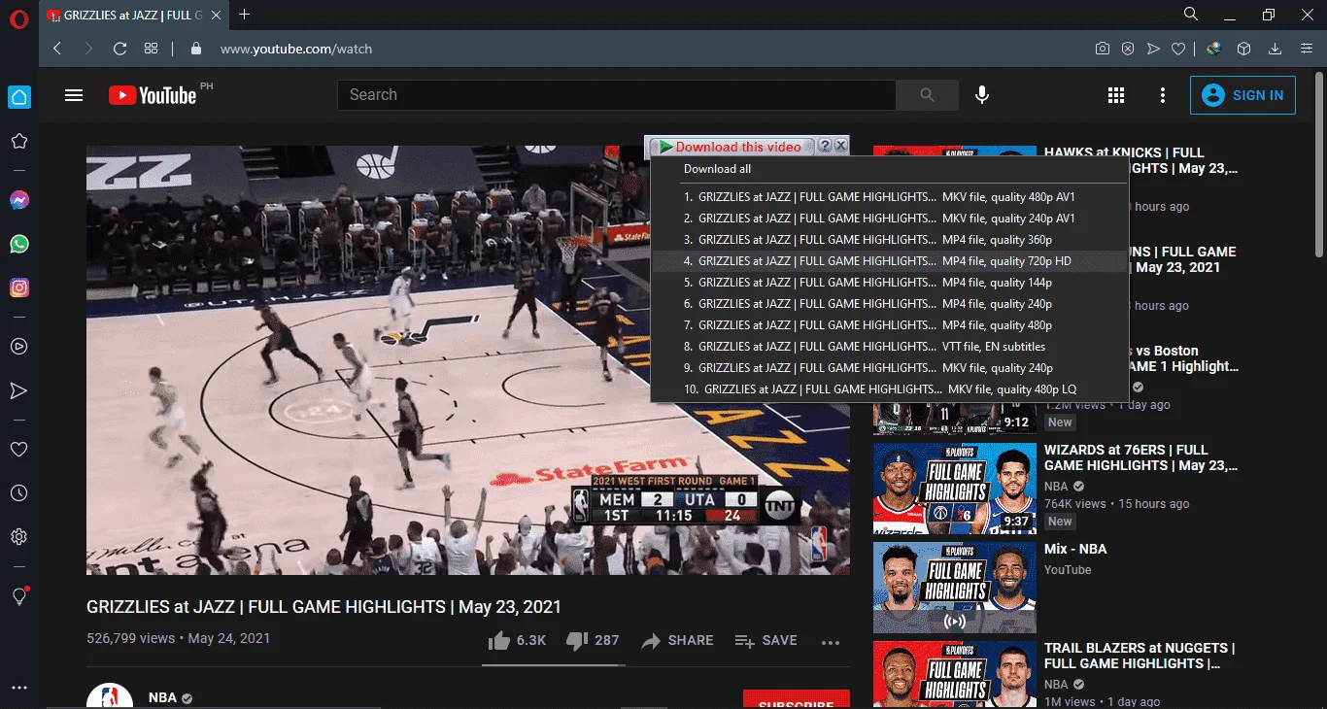Open TRAIL BLAZERS at NUGGETS video title

coord(1140,656)
